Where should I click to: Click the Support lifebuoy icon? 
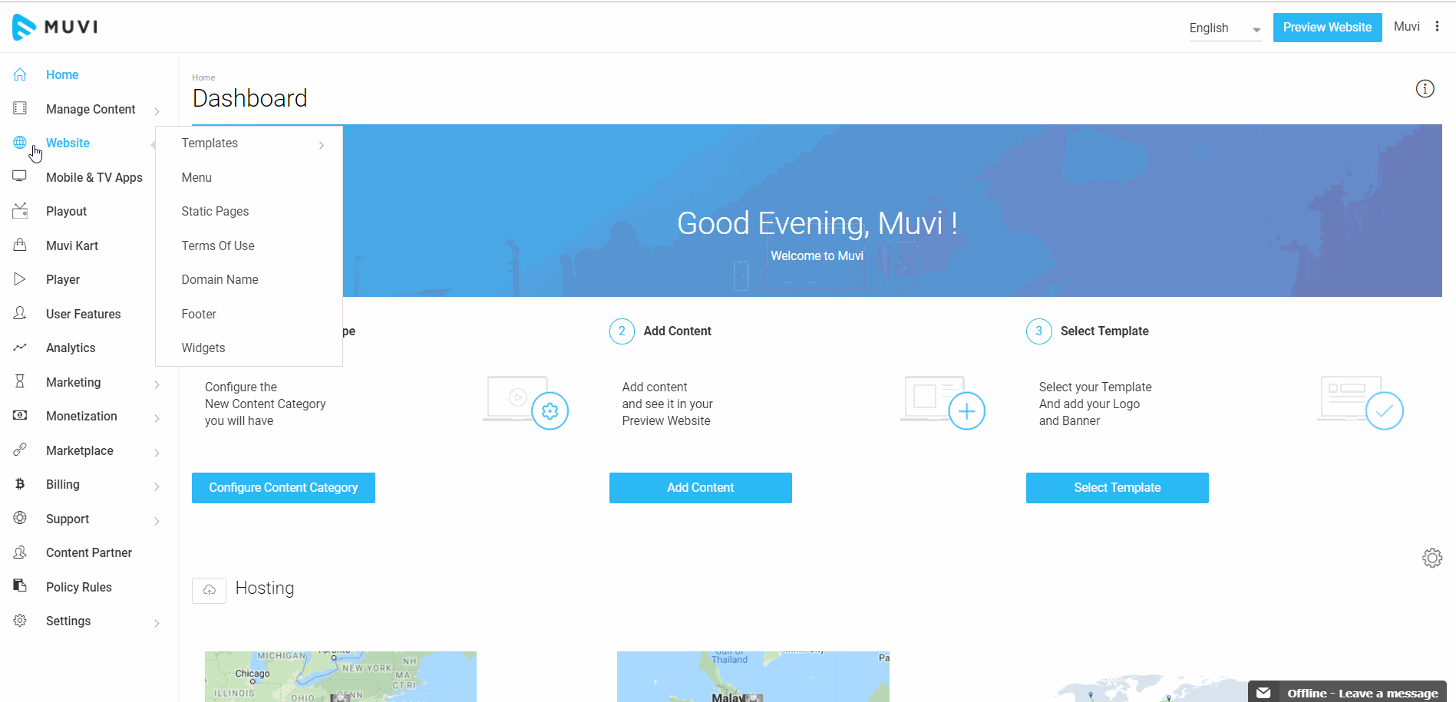point(20,518)
